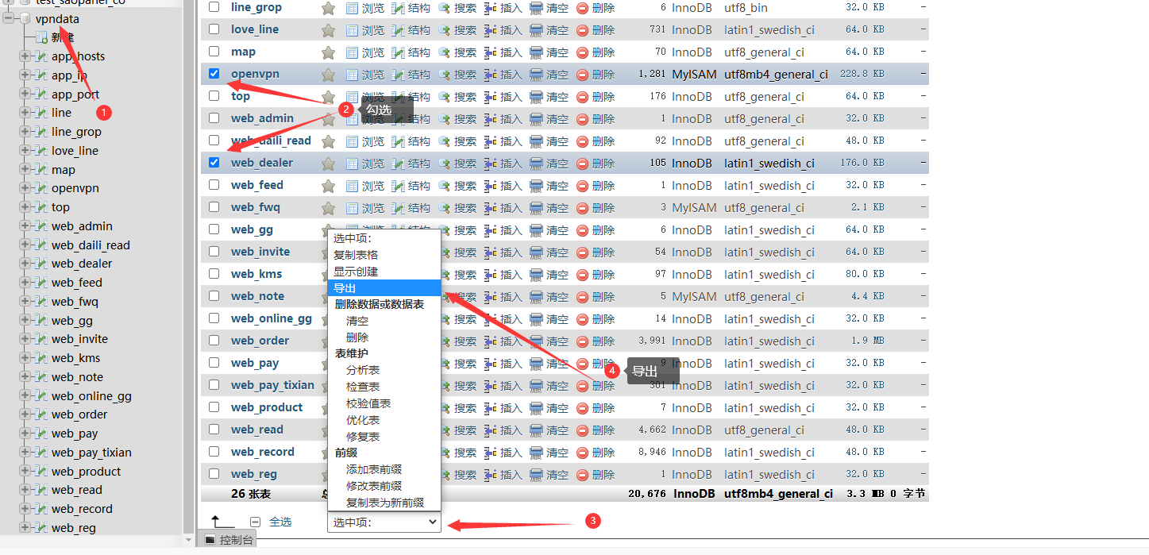Select web_pay_tixian in the sidebar tree
This screenshot has width=1149, height=555.
point(91,453)
